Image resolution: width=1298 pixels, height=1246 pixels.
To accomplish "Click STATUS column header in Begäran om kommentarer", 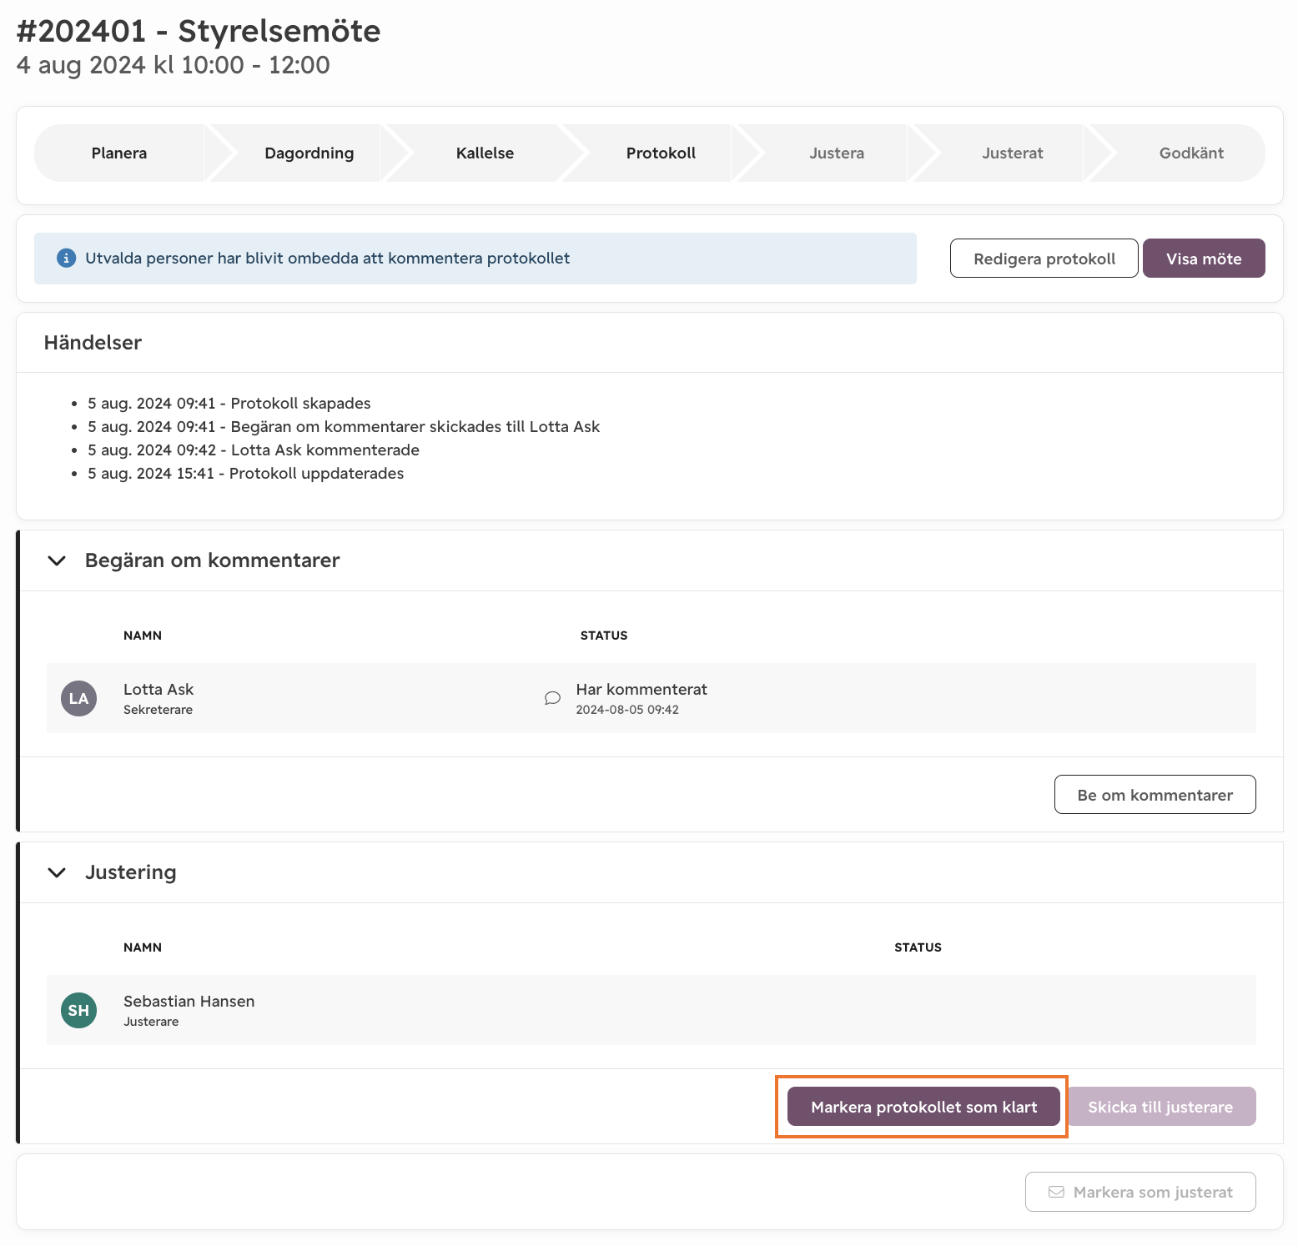I will 604,636.
